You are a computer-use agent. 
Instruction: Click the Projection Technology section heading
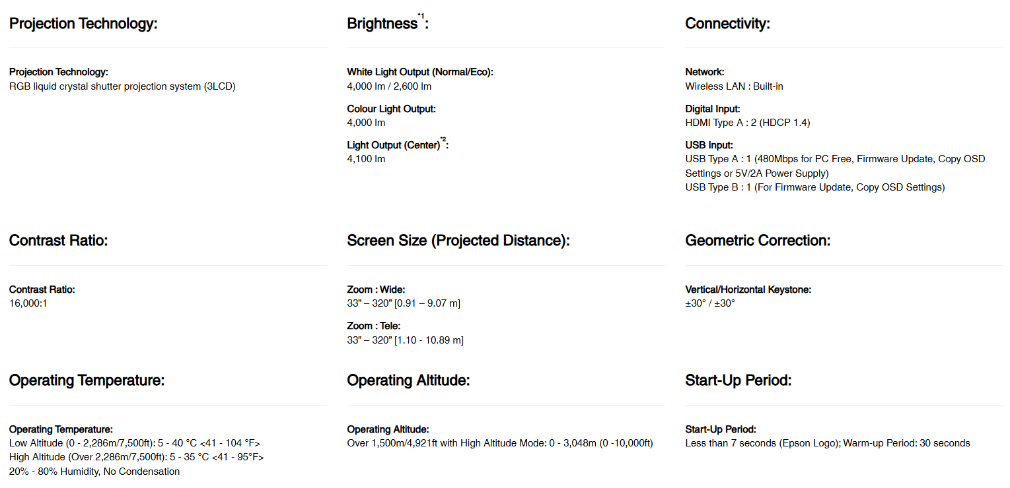coord(83,24)
